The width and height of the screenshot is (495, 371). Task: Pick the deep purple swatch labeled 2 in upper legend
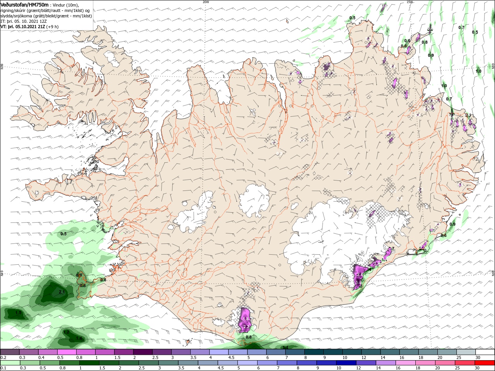tap(142, 352)
